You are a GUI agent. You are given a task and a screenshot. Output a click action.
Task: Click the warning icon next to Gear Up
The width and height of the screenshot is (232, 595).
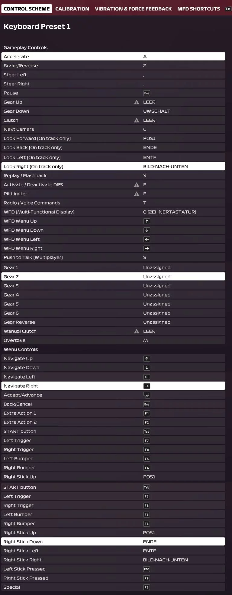(x=137, y=102)
